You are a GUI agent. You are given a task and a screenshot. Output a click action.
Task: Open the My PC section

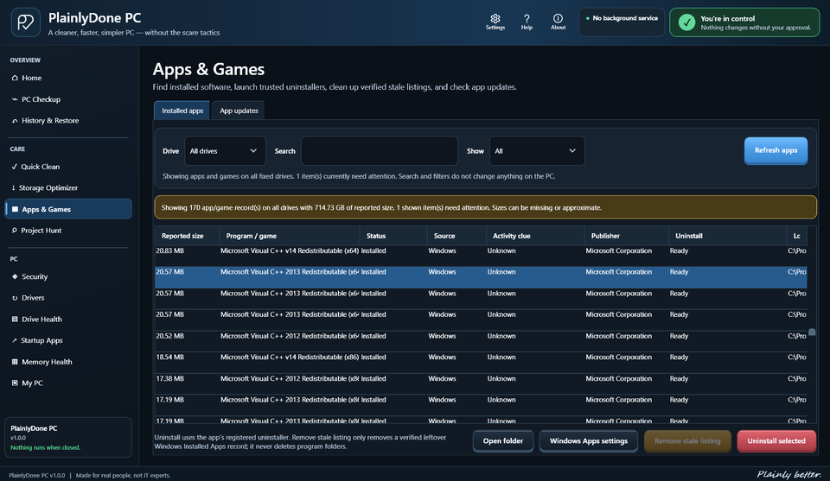point(68,383)
